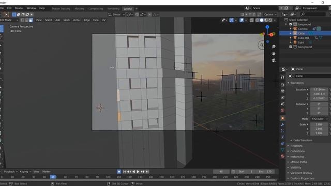Screen dimensions: 331x186
Task: Open the Mesh menu
Action: 67,20
